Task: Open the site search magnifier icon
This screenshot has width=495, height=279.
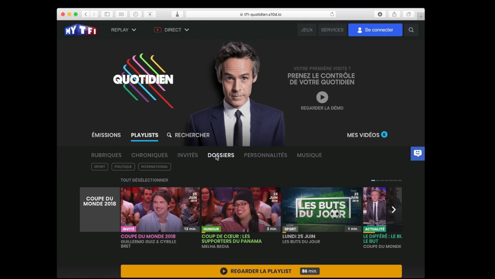Action: point(411,30)
